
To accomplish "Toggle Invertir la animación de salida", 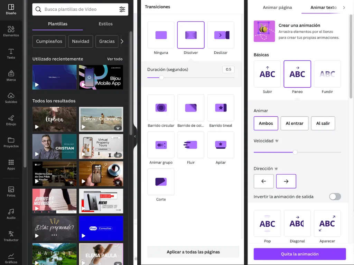I will (335, 196).
